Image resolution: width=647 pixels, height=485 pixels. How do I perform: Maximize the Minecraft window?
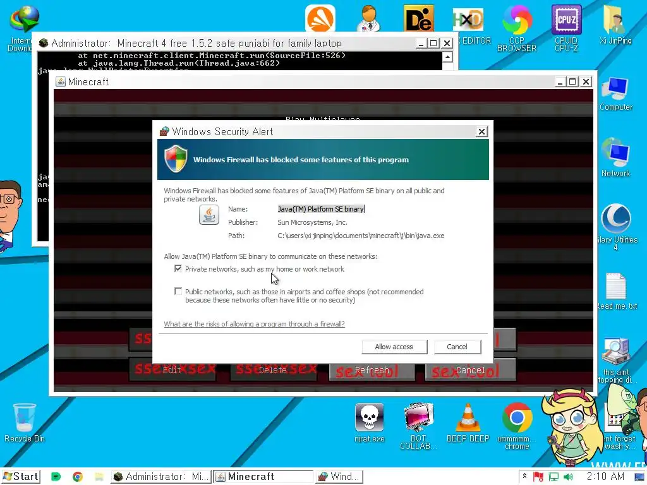[572, 81]
